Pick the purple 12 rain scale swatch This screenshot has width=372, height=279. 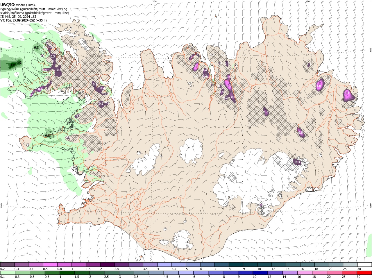point(275,273)
